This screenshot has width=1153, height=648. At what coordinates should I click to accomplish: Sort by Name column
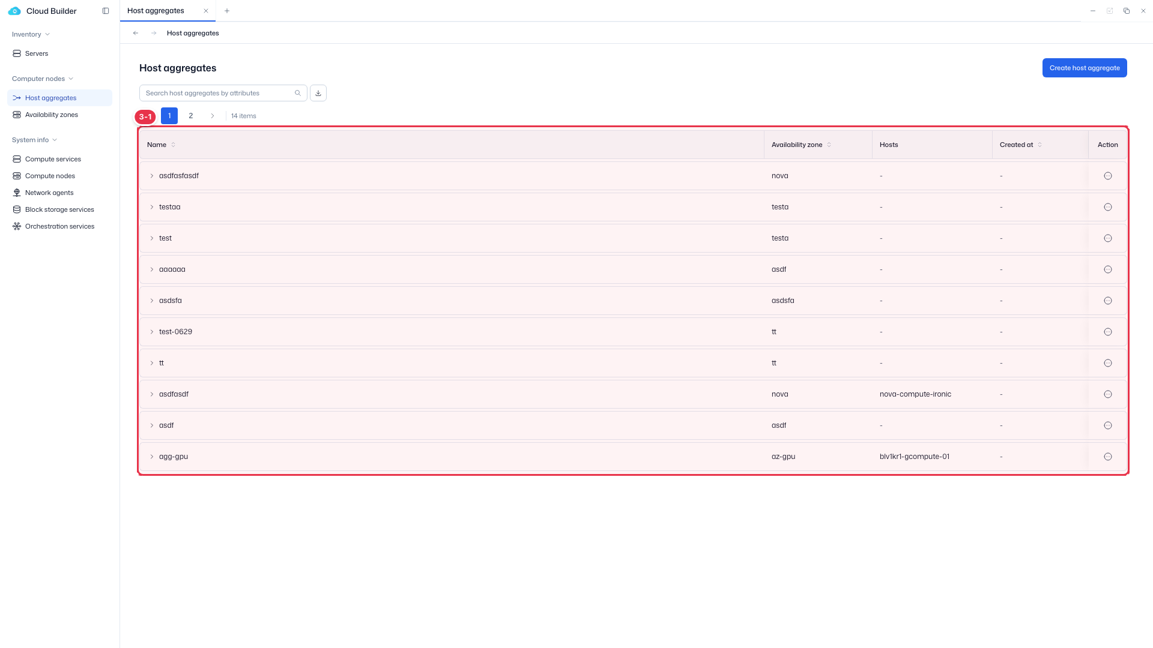(x=174, y=145)
